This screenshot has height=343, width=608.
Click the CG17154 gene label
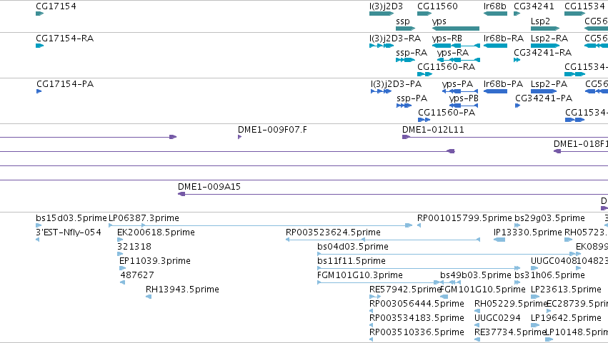coord(56,6)
